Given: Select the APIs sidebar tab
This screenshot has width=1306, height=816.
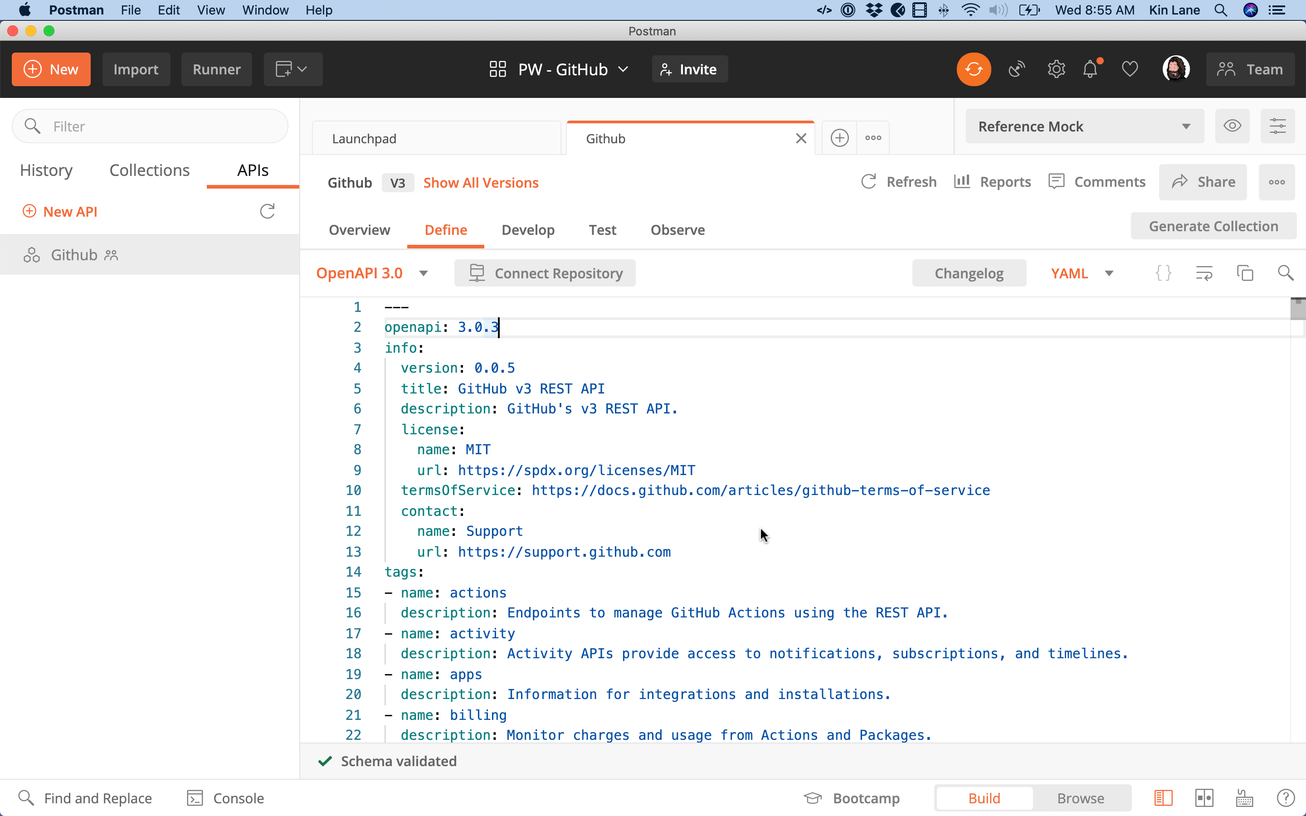Looking at the screenshot, I should tap(253, 170).
